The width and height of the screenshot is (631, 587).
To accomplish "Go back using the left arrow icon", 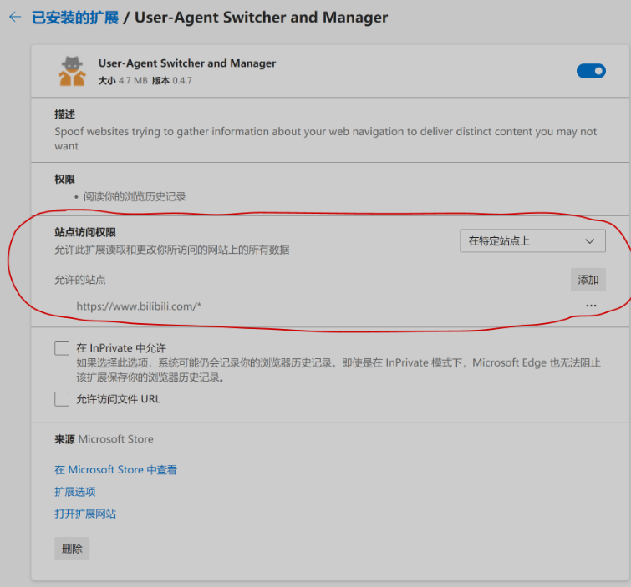I will [x=15, y=17].
